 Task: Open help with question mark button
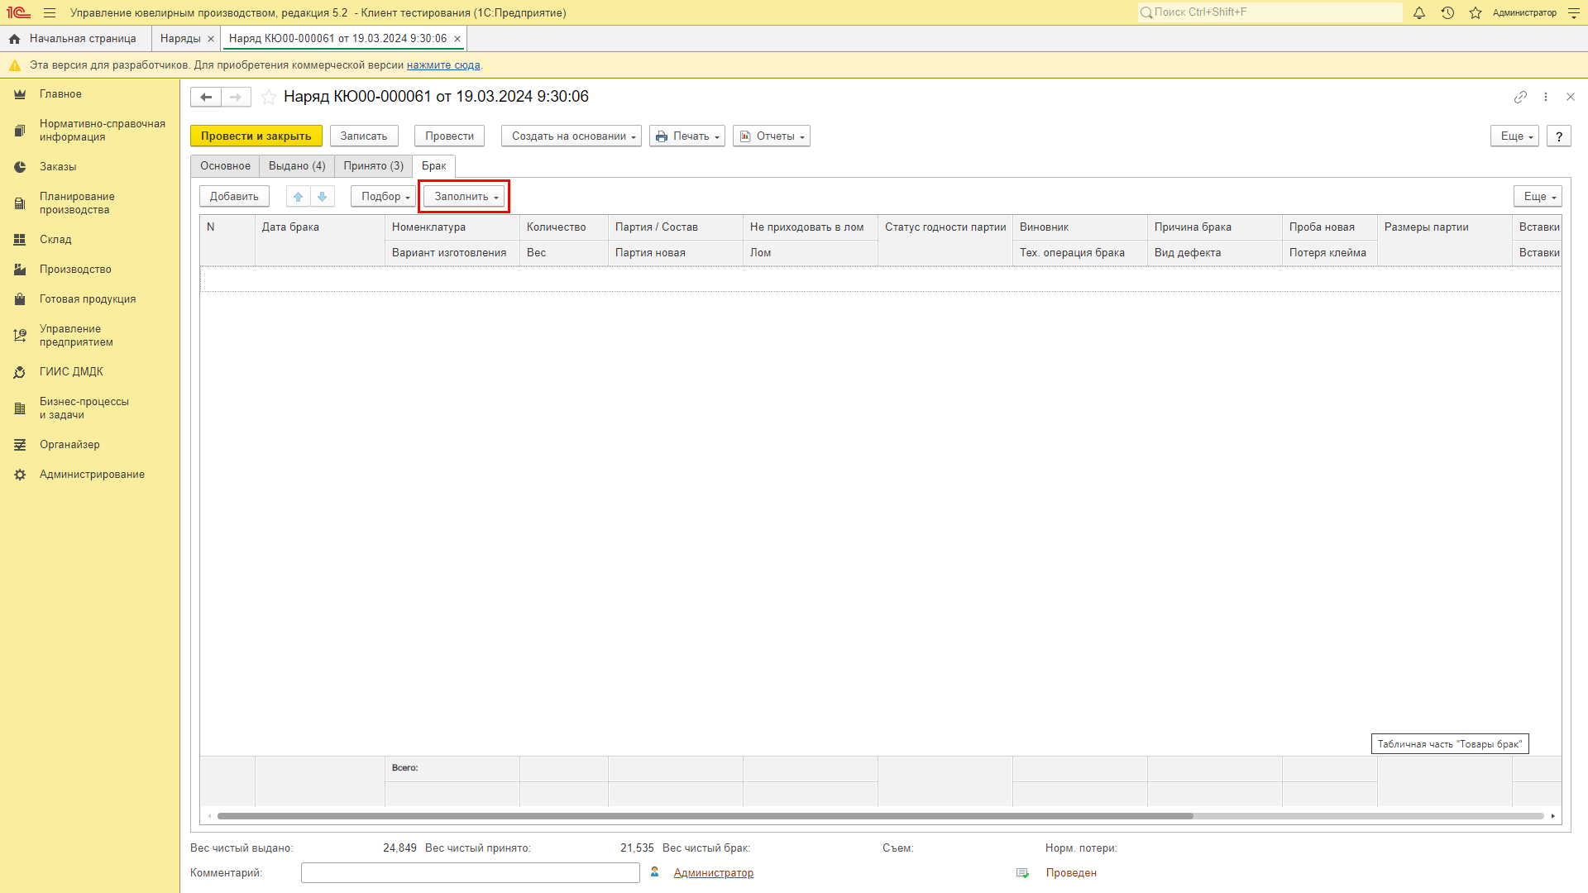point(1559,136)
